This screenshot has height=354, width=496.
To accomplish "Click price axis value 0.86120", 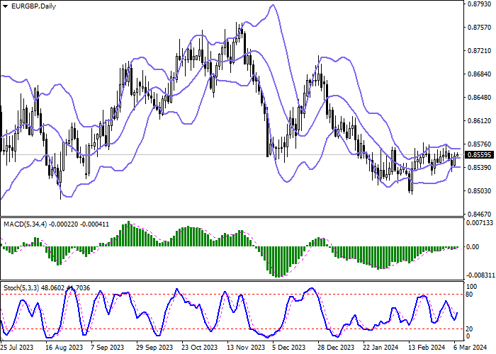I will [479, 121].
